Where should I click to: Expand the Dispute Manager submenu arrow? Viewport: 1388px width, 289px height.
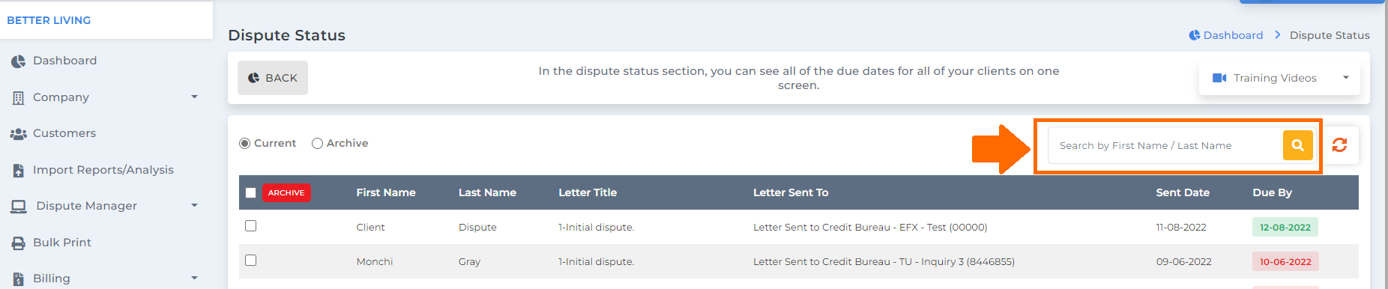point(194,205)
